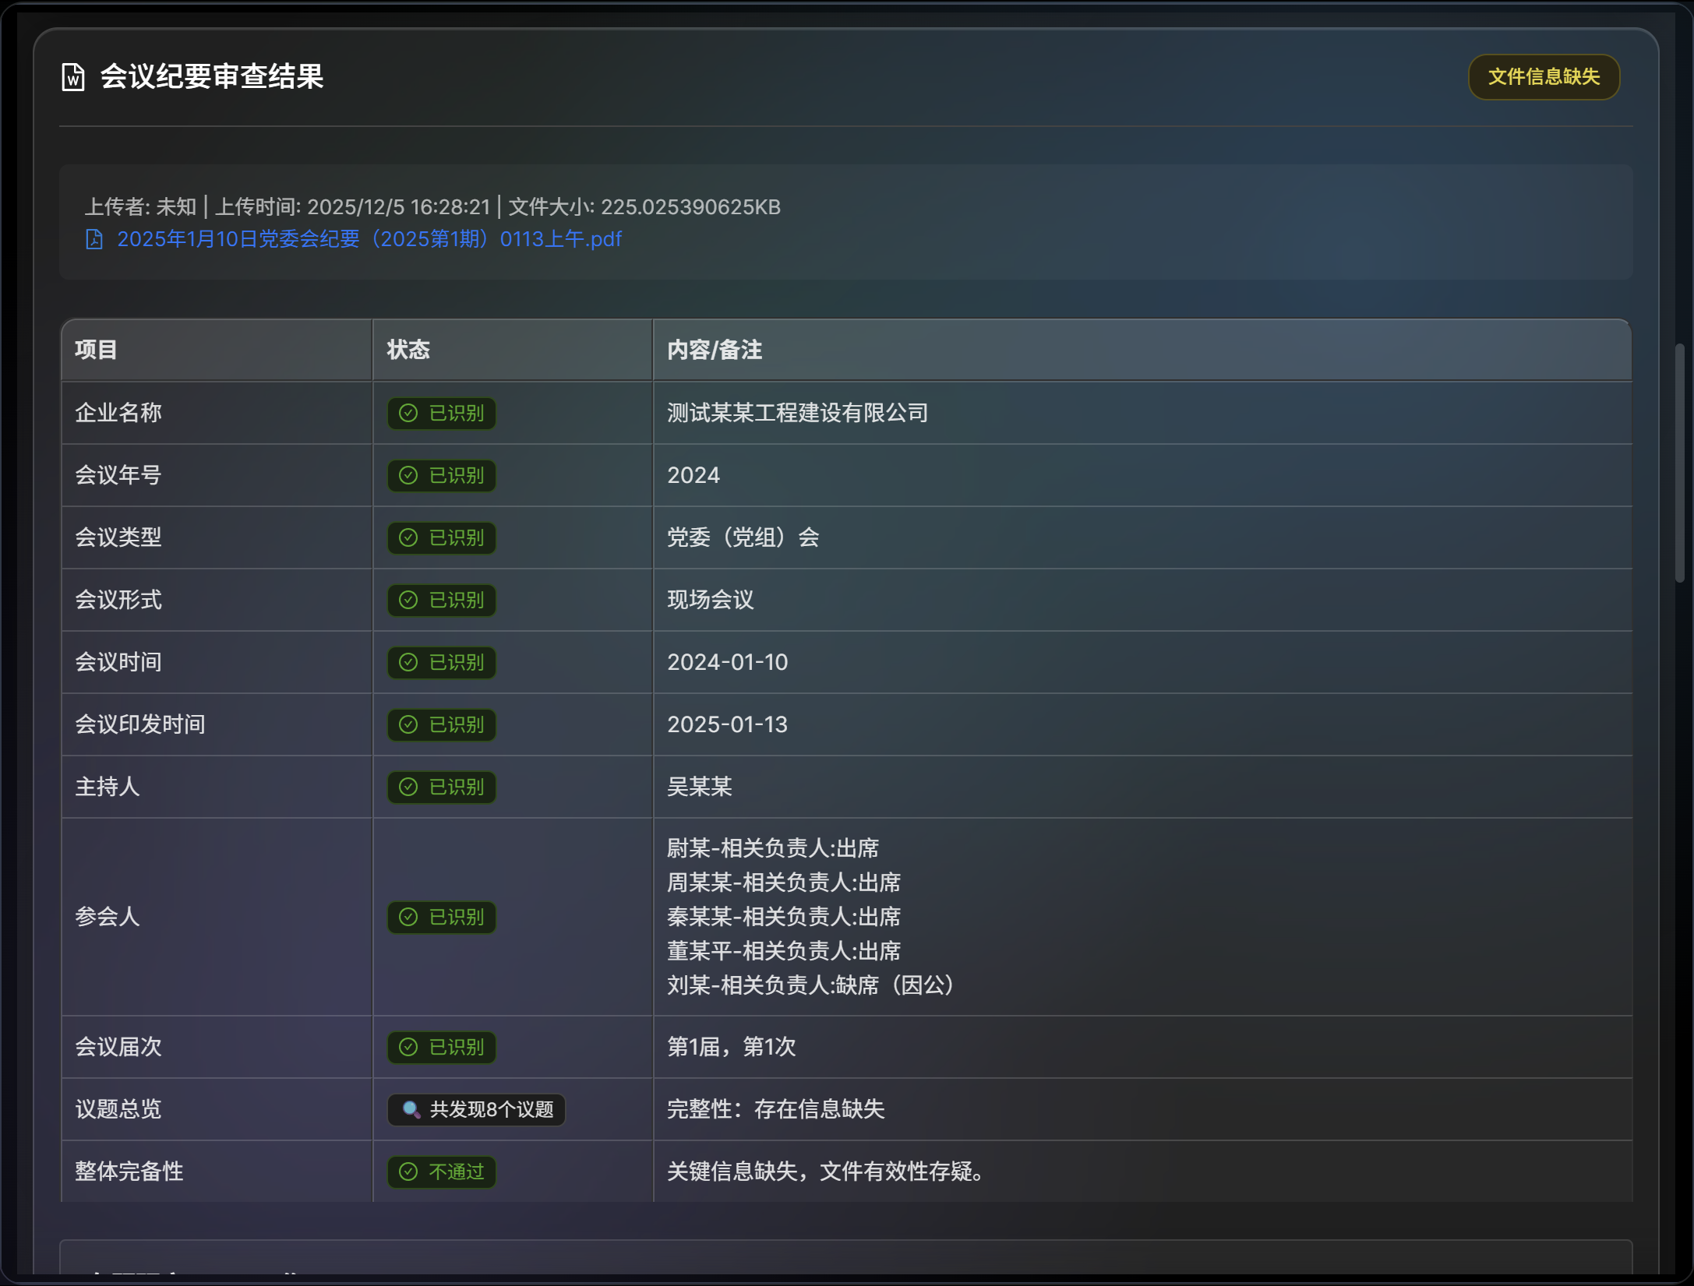Open the 2025年1月10日党委会纪要 PDF link
This screenshot has height=1286, width=1694.
369,239
